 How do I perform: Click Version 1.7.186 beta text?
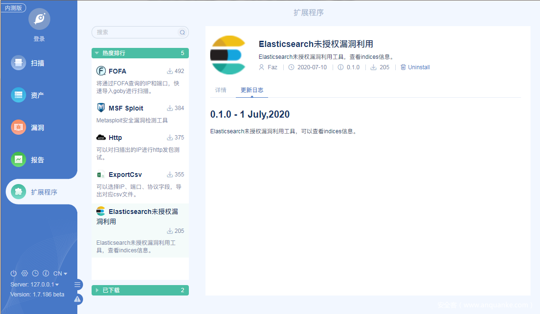37,295
